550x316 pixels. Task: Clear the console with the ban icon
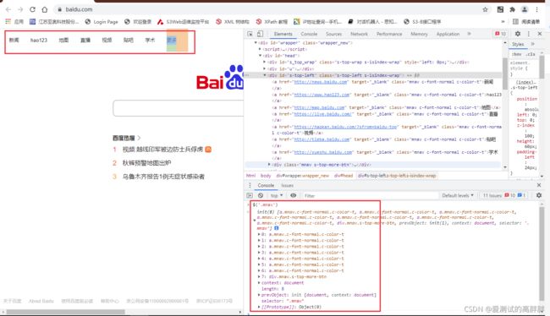pos(261,195)
